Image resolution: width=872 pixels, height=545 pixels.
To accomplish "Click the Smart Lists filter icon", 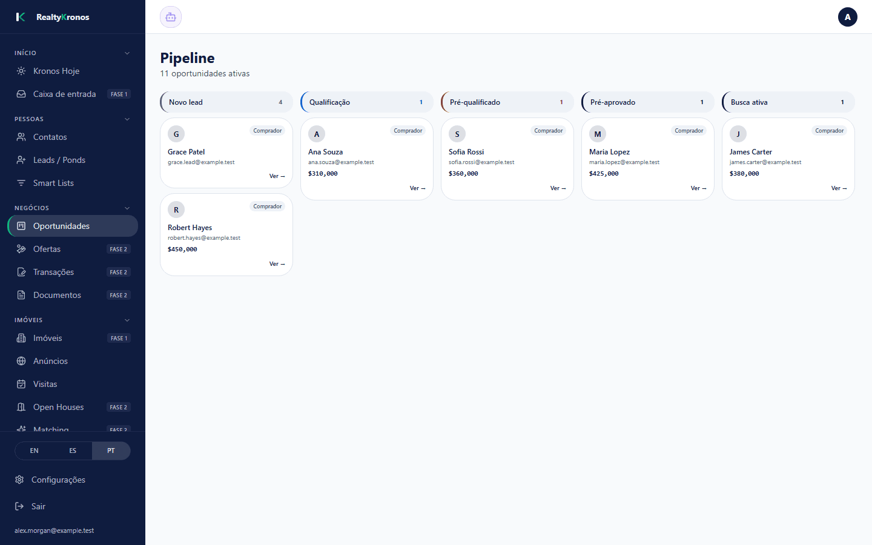I will [21, 183].
